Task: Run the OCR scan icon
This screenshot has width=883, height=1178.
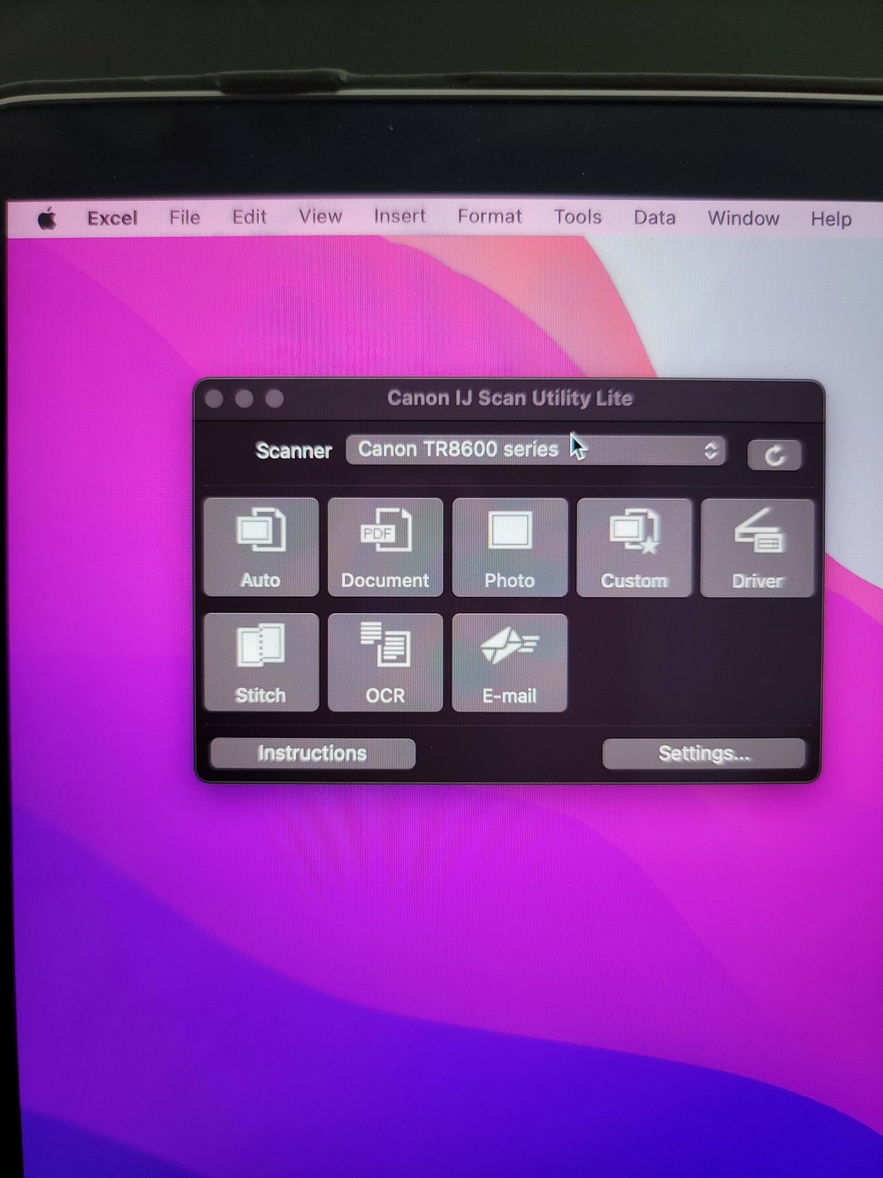Action: 385,662
